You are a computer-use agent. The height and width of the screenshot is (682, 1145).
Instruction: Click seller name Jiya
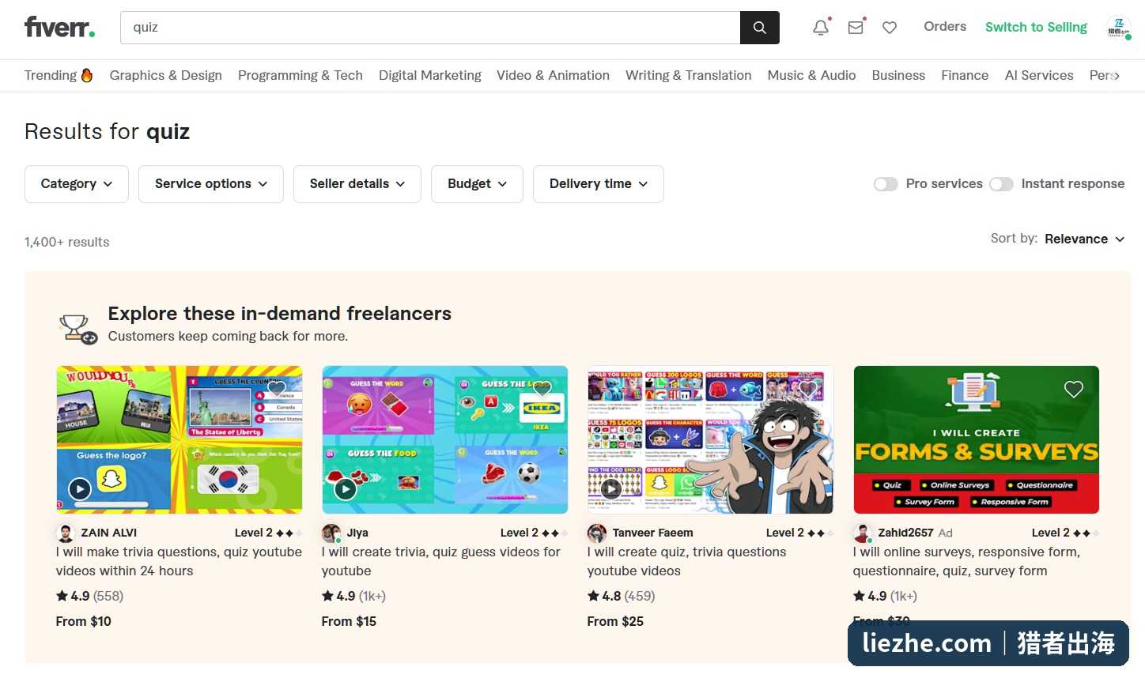(x=357, y=533)
